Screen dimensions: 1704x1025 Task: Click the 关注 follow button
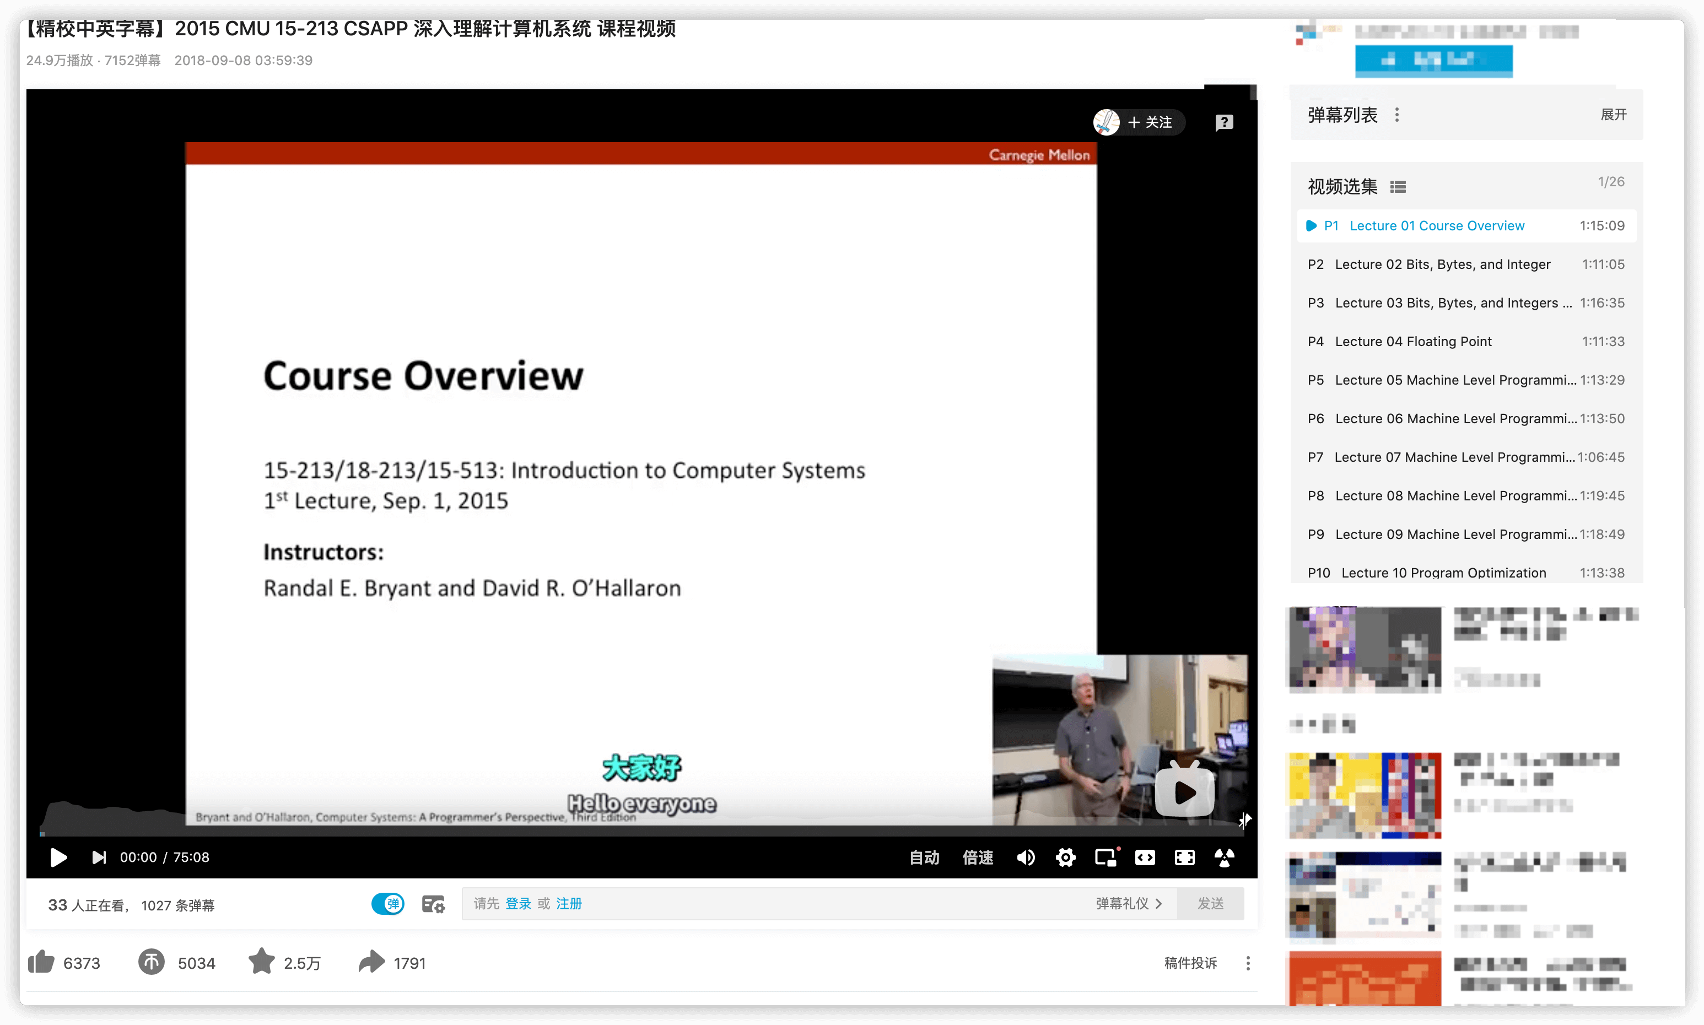(x=1150, y=122)
